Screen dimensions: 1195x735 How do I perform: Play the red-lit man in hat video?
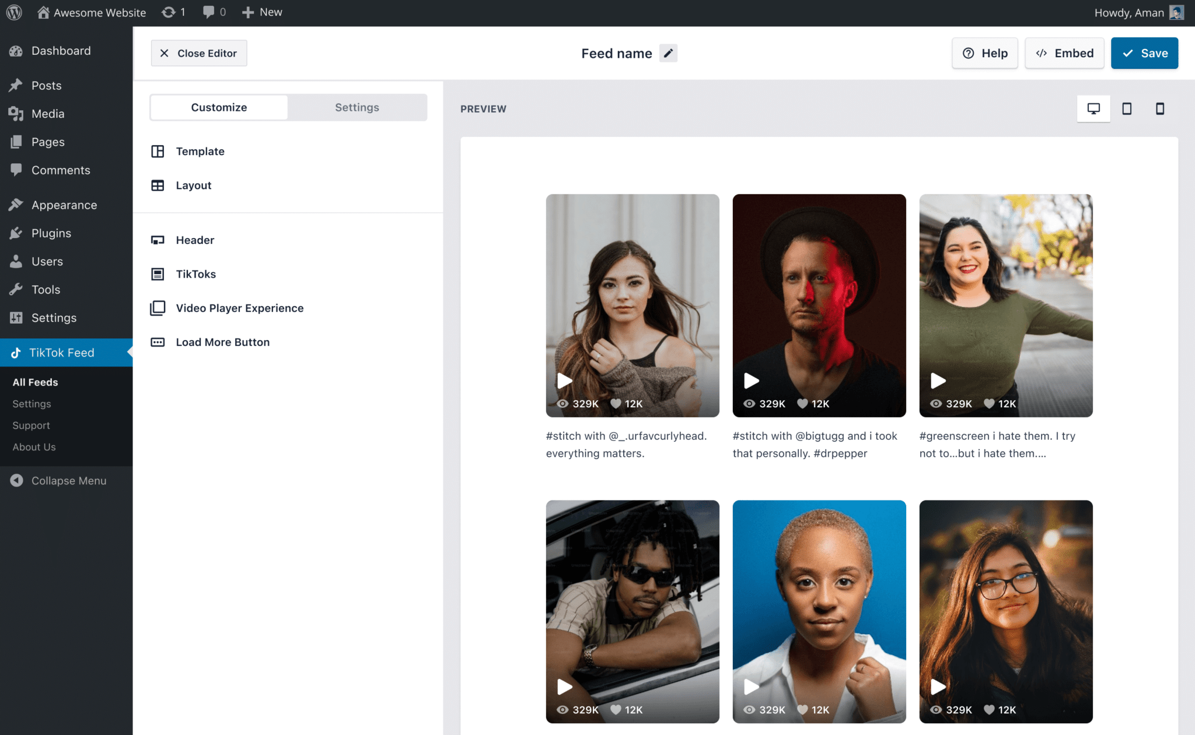[x=752, y=381]
